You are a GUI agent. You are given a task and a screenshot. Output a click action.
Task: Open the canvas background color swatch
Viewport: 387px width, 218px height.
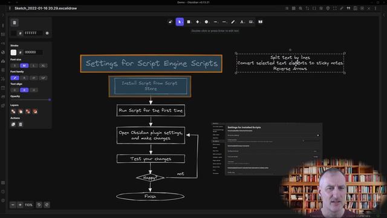click(x=13, y=33)
